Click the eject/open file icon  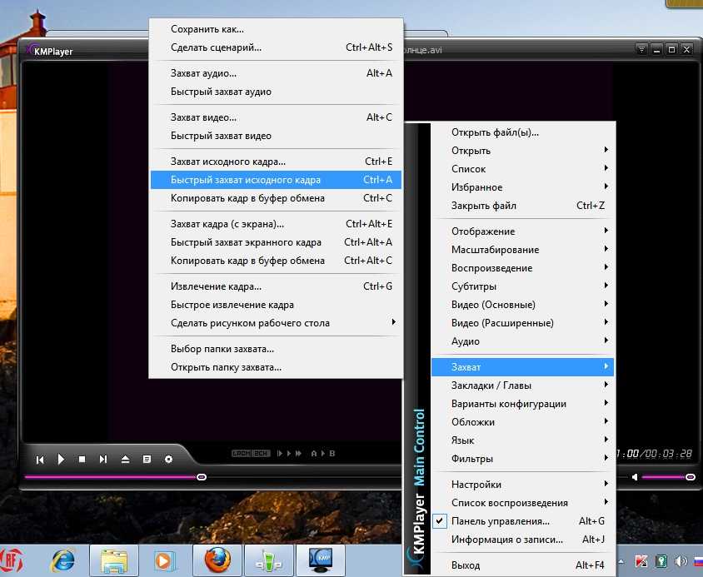click(x=125, y=459)
